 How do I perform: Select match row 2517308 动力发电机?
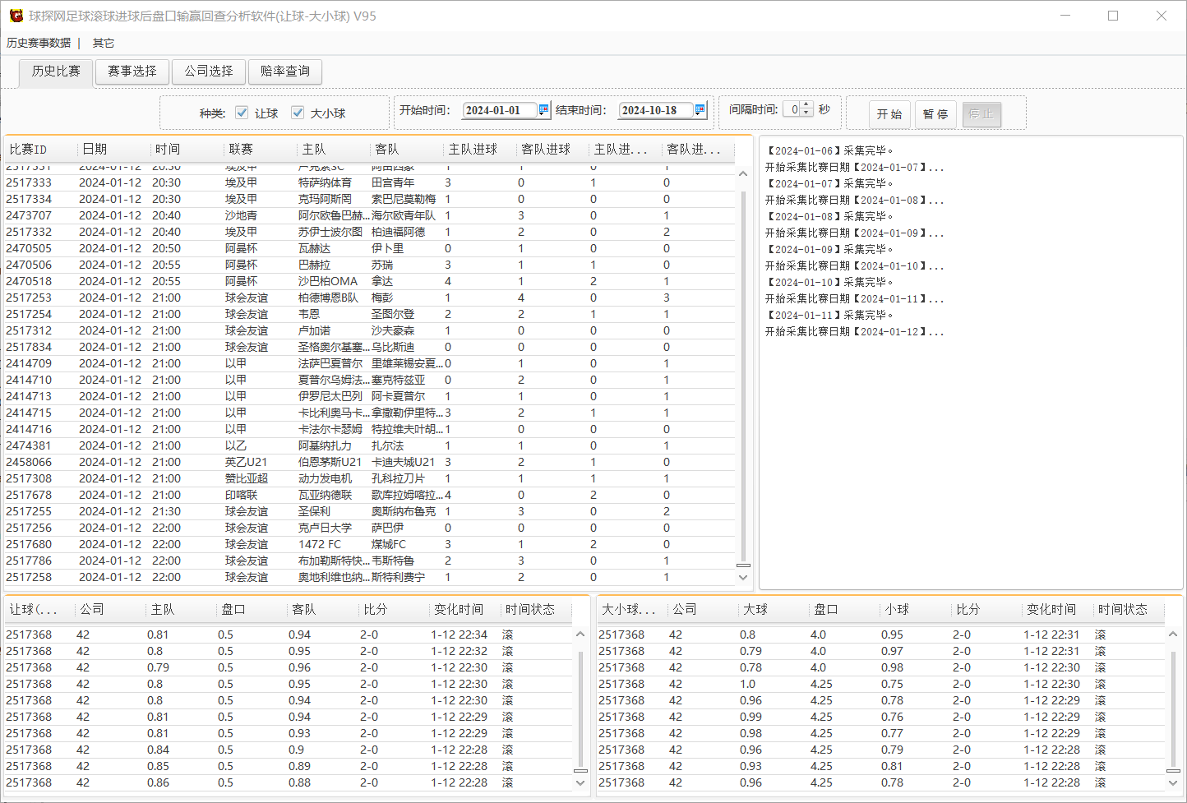pyautogui.click(x=370, y=478)
